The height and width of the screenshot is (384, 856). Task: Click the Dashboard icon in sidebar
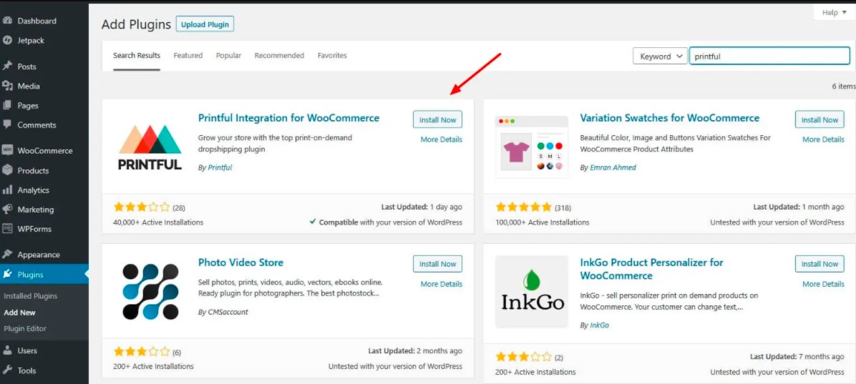pos(7,21)
